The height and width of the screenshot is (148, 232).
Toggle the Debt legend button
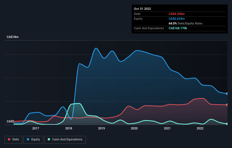click(14, 140)
